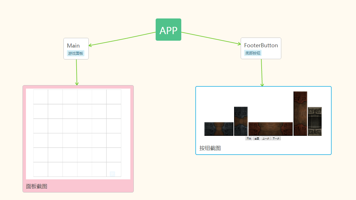Select the green APP root node
The width and height of the screenshot is (356, 200).
click(x=168, y=29)
